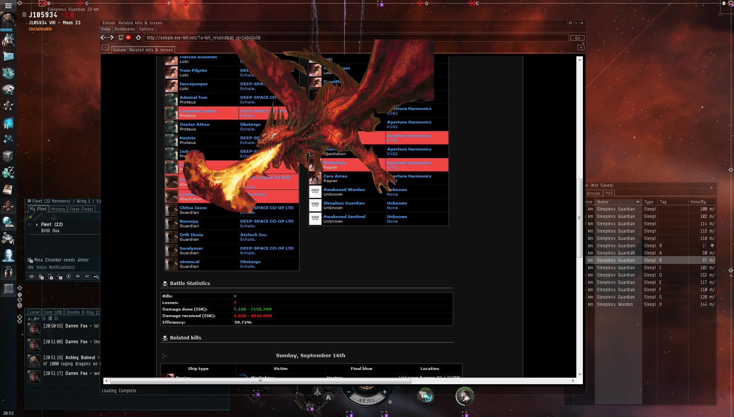
Task: Open People & Places magnifier icon
Action: pos(8,40)
